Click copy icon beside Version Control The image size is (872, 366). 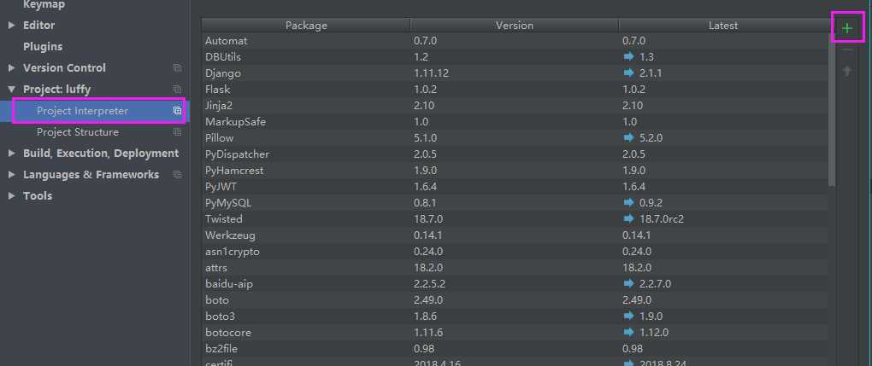click(177, 67)
